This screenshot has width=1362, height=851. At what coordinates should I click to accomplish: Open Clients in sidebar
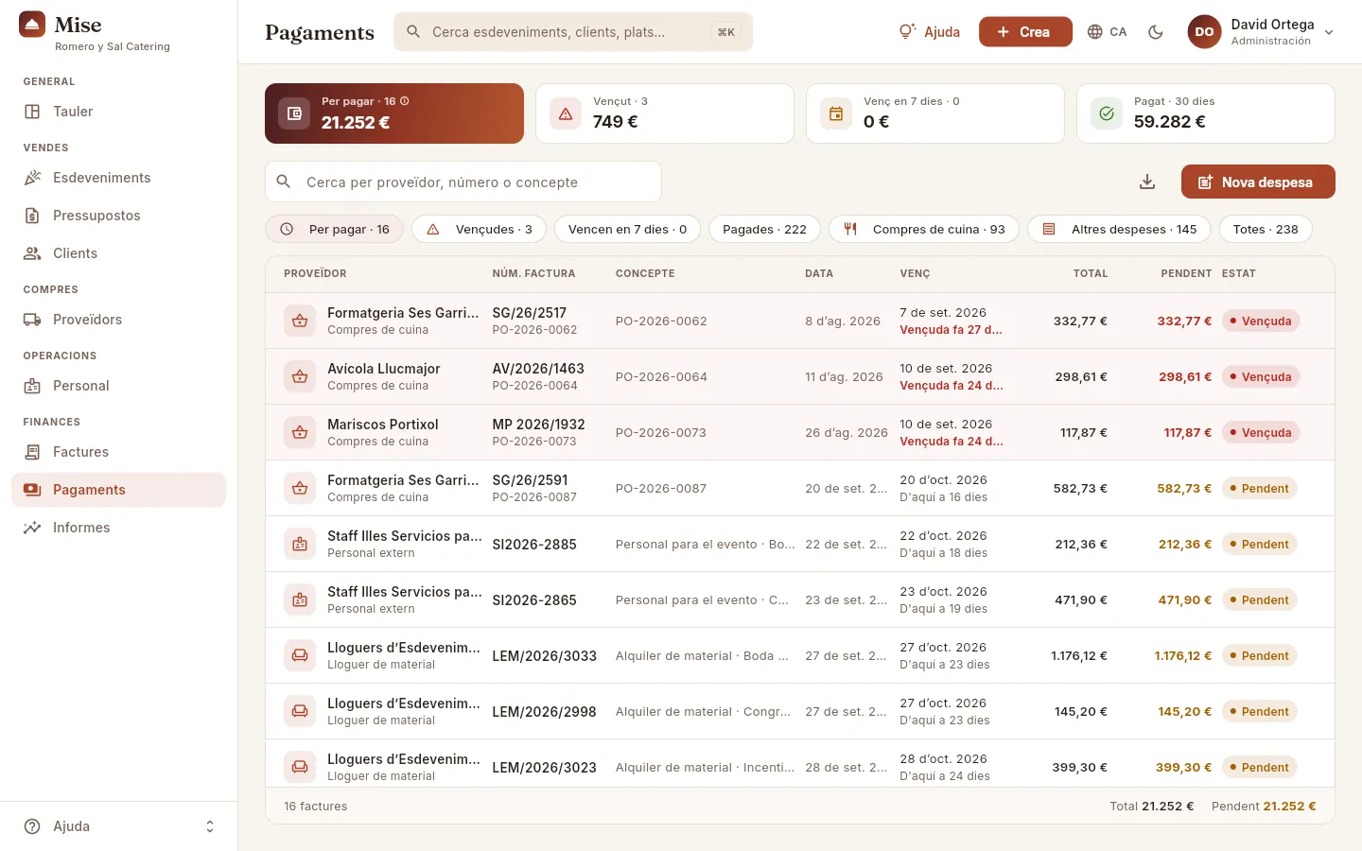point(118,253)
